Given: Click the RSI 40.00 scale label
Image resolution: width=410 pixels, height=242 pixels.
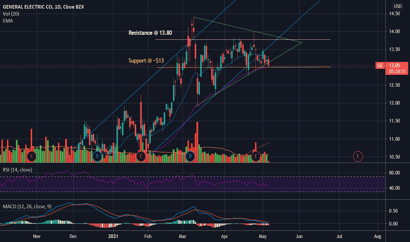Looking at the screenshot, I should [x=394, y=188].
